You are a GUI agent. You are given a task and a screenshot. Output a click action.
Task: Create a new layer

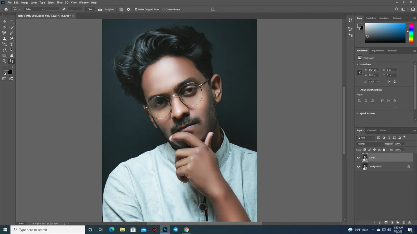click(x=404, y=223)
